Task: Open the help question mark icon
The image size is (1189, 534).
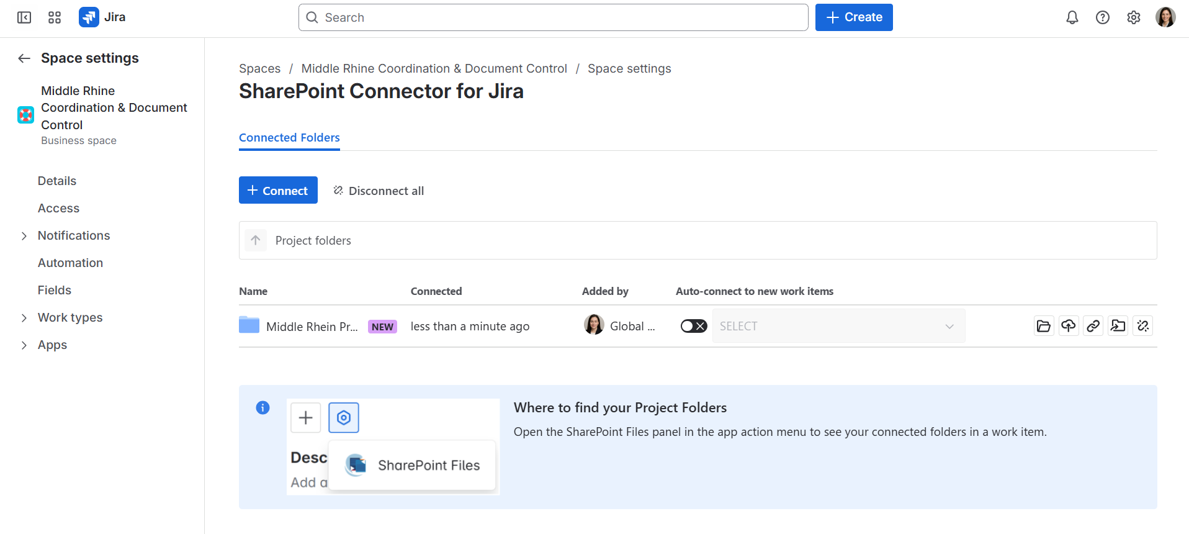Action: (x=1102, y=17)
